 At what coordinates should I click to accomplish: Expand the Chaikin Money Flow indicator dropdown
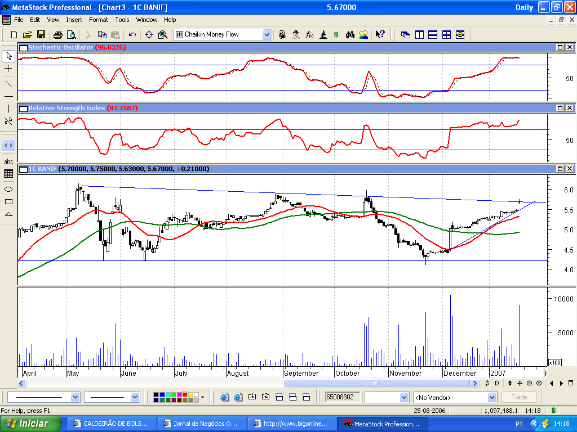[x=267, y=35]
